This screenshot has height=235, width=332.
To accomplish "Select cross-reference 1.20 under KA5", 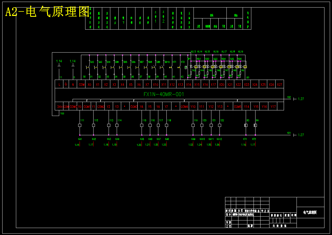I will 139,145.
